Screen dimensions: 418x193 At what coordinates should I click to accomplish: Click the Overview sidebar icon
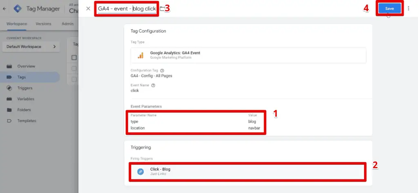[x=9, y=66]
